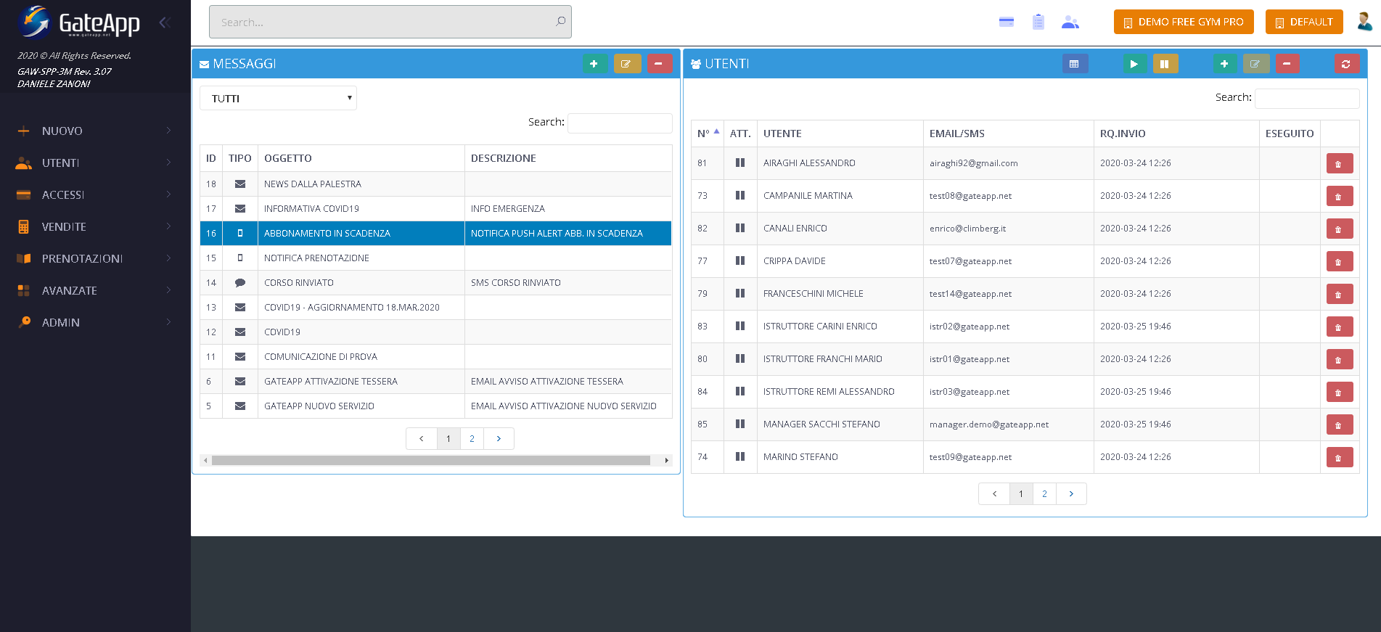This screenshot has width=1381, height=632.
Task: Click the green play button in Utenti
Action: point(1134,64)
